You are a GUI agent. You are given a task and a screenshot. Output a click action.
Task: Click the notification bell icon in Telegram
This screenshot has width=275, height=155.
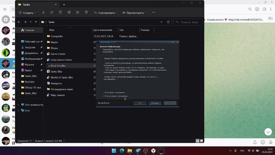[x=255, y=142]
